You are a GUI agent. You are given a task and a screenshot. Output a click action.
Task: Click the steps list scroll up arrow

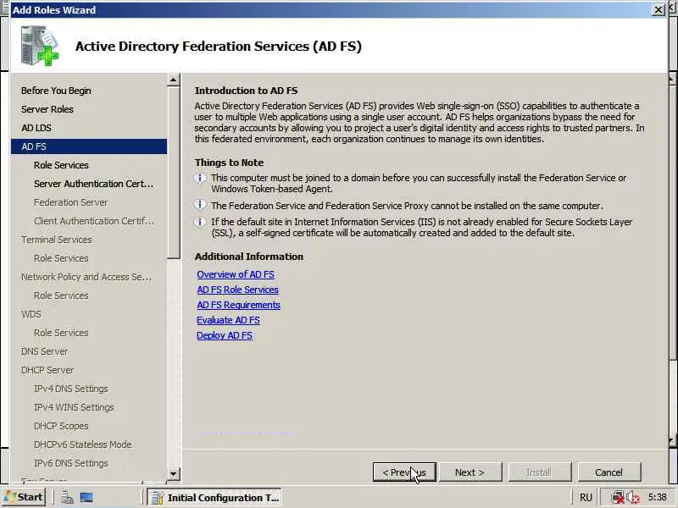[x=173, y=80]
